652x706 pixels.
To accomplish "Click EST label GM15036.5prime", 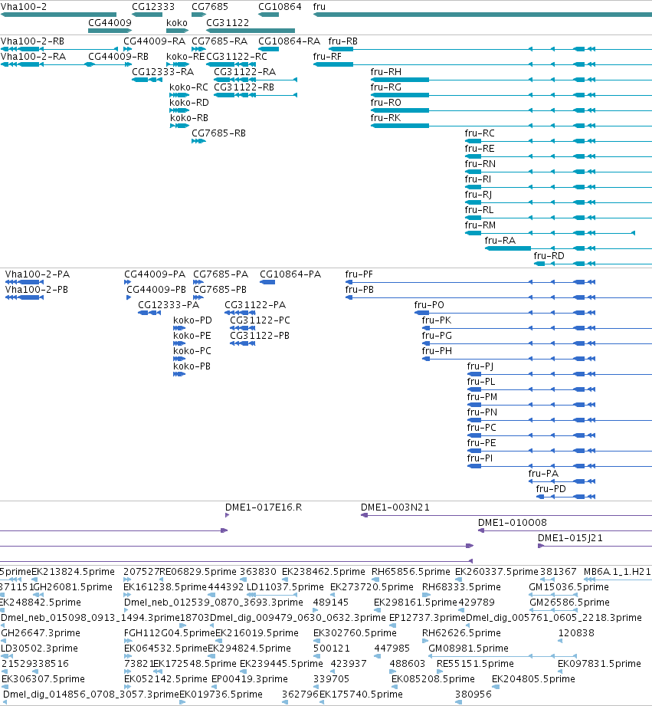I will tap(568, 586).
